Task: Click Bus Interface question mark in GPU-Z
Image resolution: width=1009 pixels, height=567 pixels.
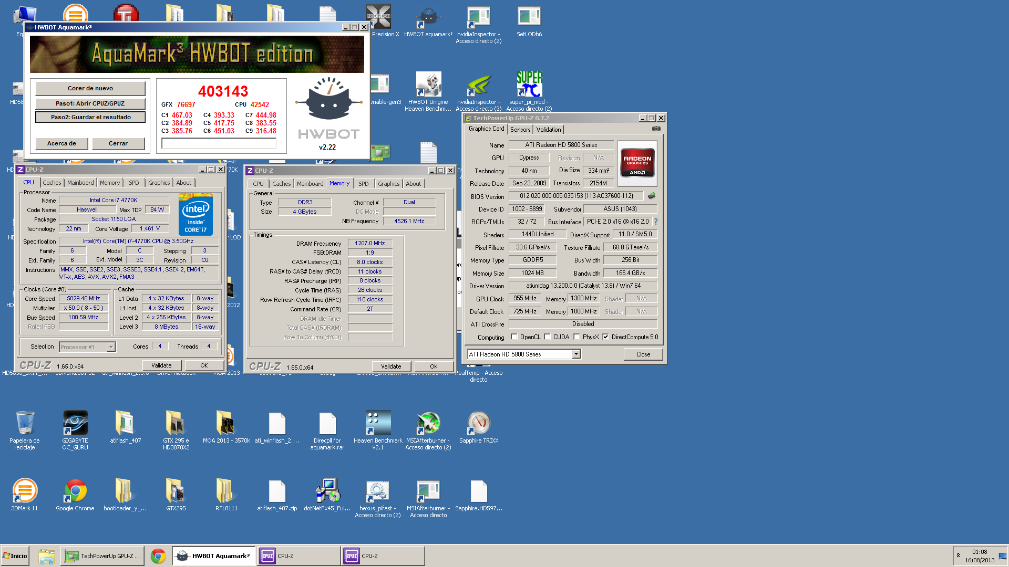Action: click(655, 222)
